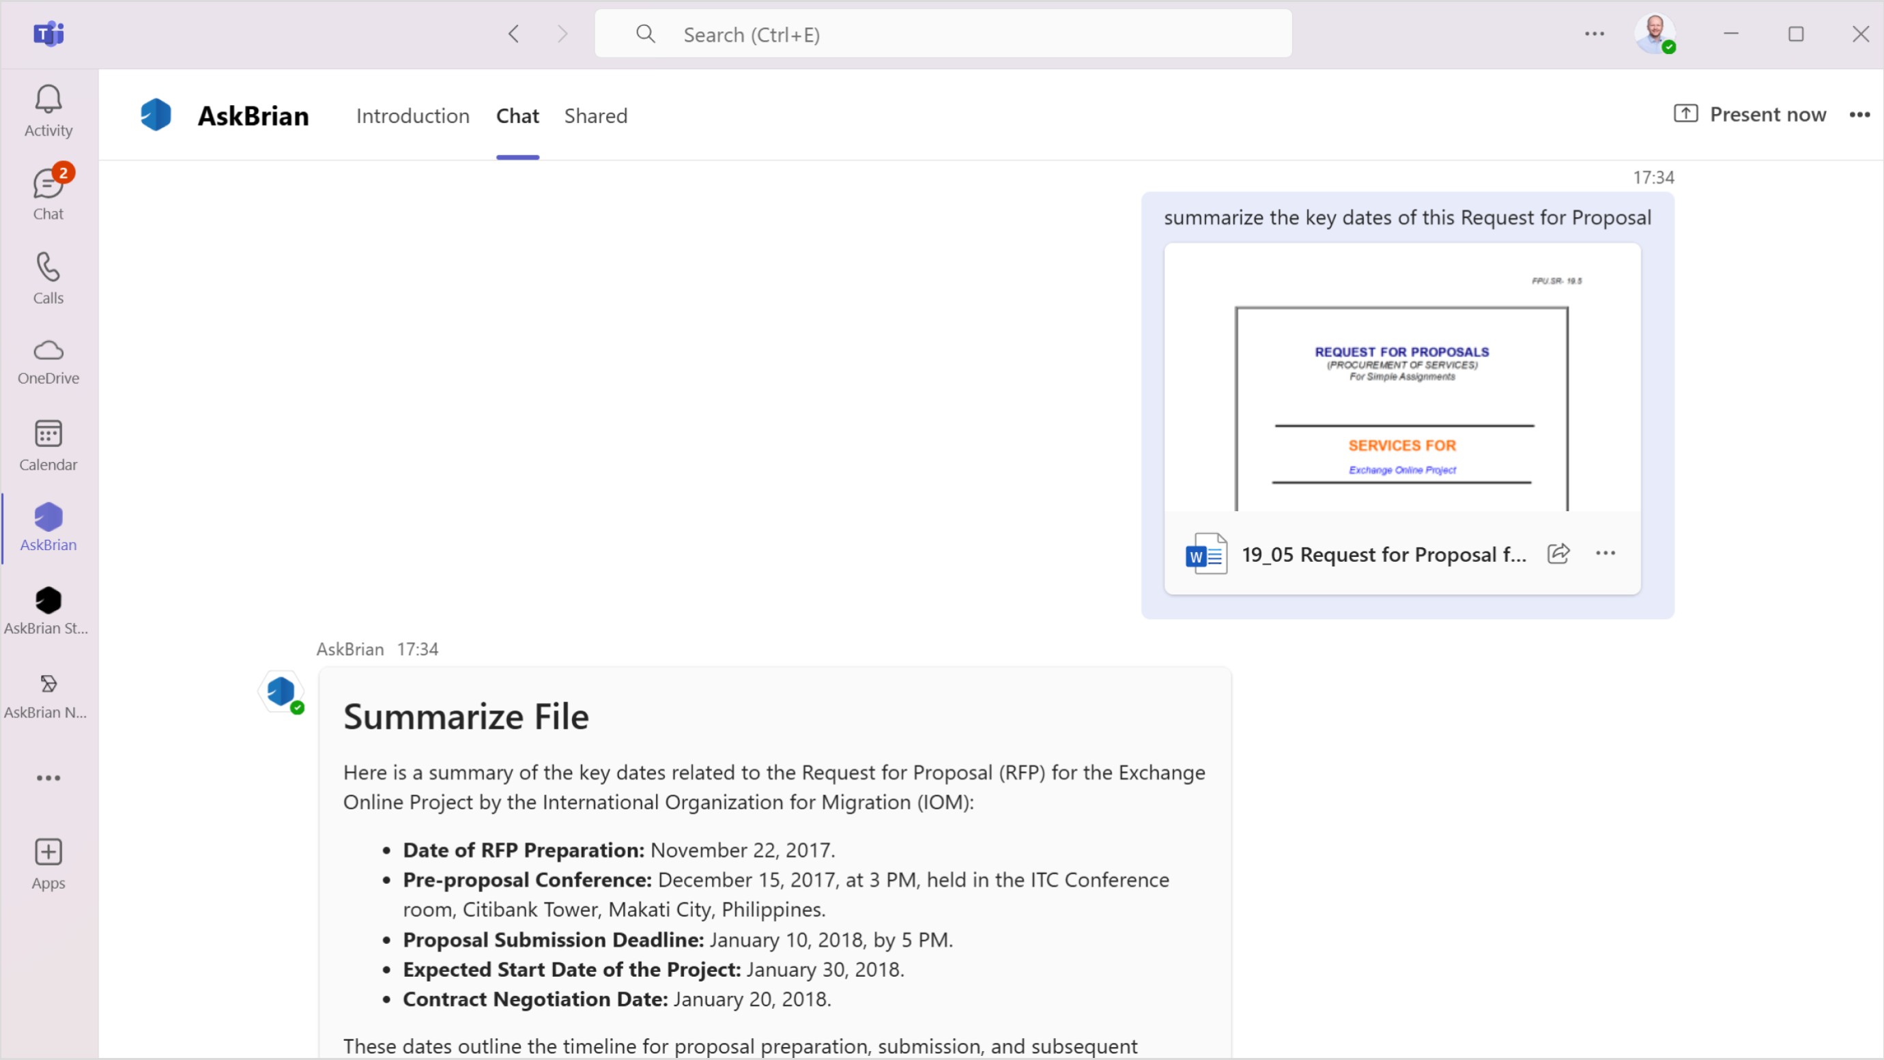Open OneDrive cloud icon in sidebar
1884x1060 pixels.
coord(48,361)
